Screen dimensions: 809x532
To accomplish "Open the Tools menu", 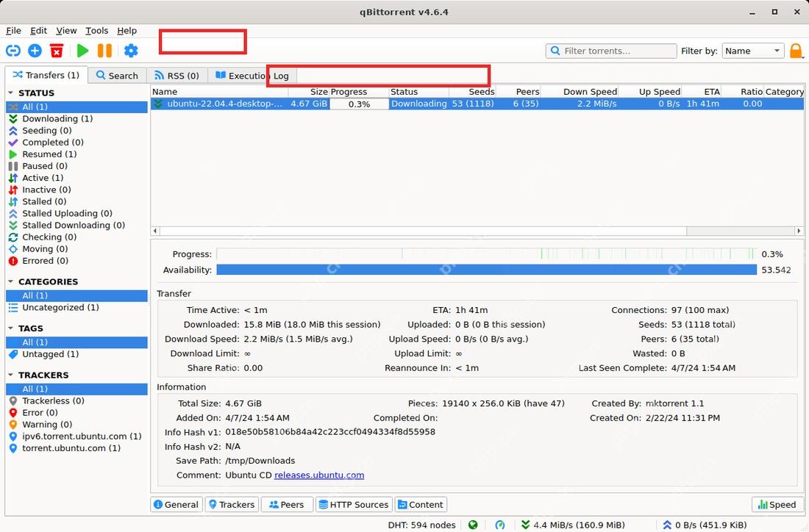I will click(x=96, y=30).
